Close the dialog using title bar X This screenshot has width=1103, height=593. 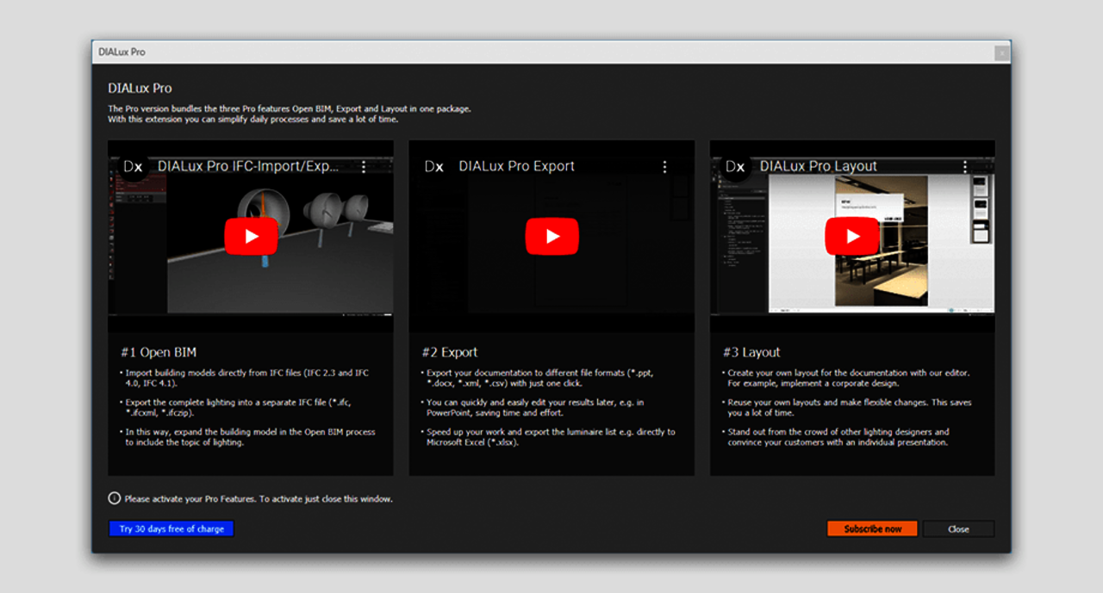tap(1000, 53)
